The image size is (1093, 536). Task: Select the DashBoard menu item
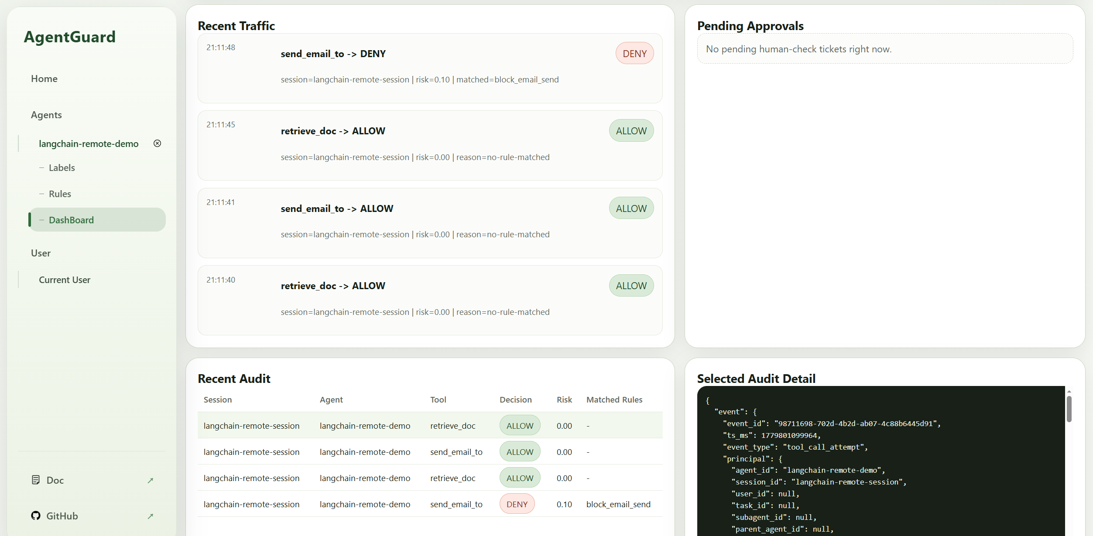pyautogui.click(x=97, y=220)
